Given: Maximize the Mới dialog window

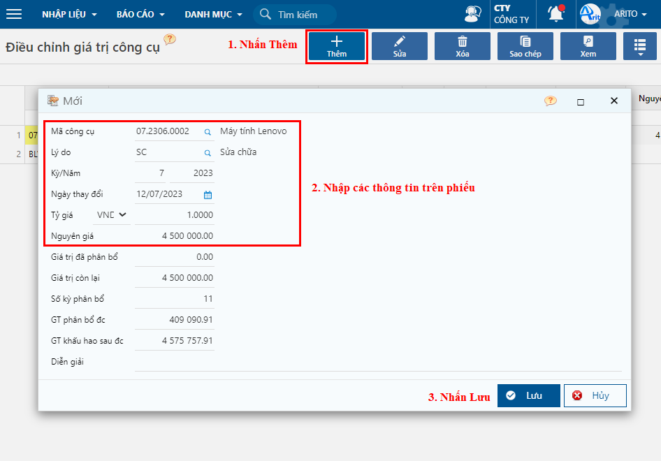Looking at the screenshot, I should tap(580, 101).
